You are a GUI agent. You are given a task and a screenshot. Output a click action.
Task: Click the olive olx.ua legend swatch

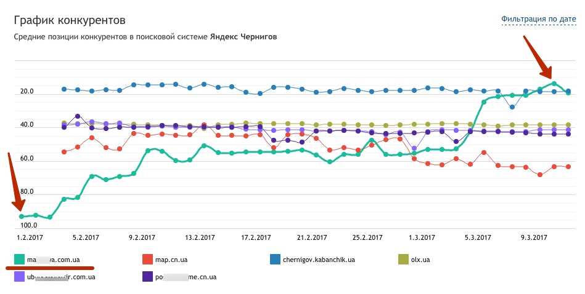point(404,260)
